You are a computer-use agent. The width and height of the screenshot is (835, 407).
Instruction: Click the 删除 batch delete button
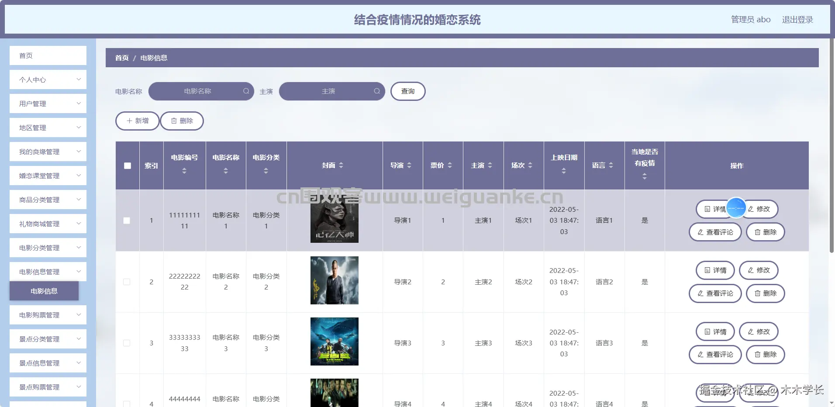point(182,121)
